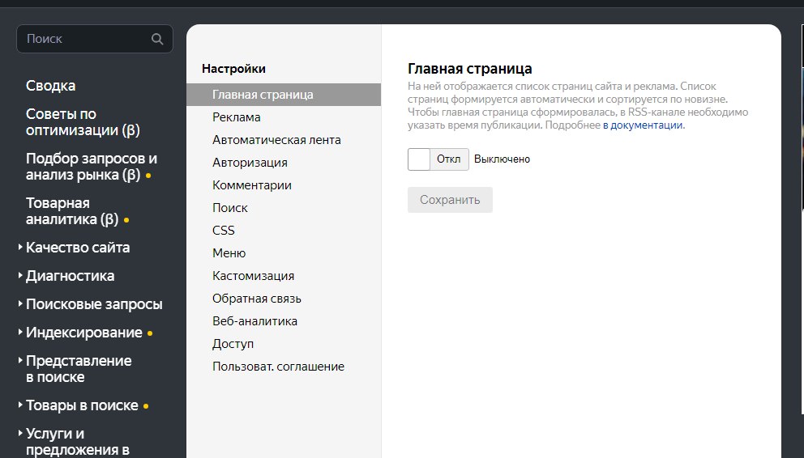Open Товарная аналитика (β)
This screenshot has width=804, height=458.
pos(72,211)
